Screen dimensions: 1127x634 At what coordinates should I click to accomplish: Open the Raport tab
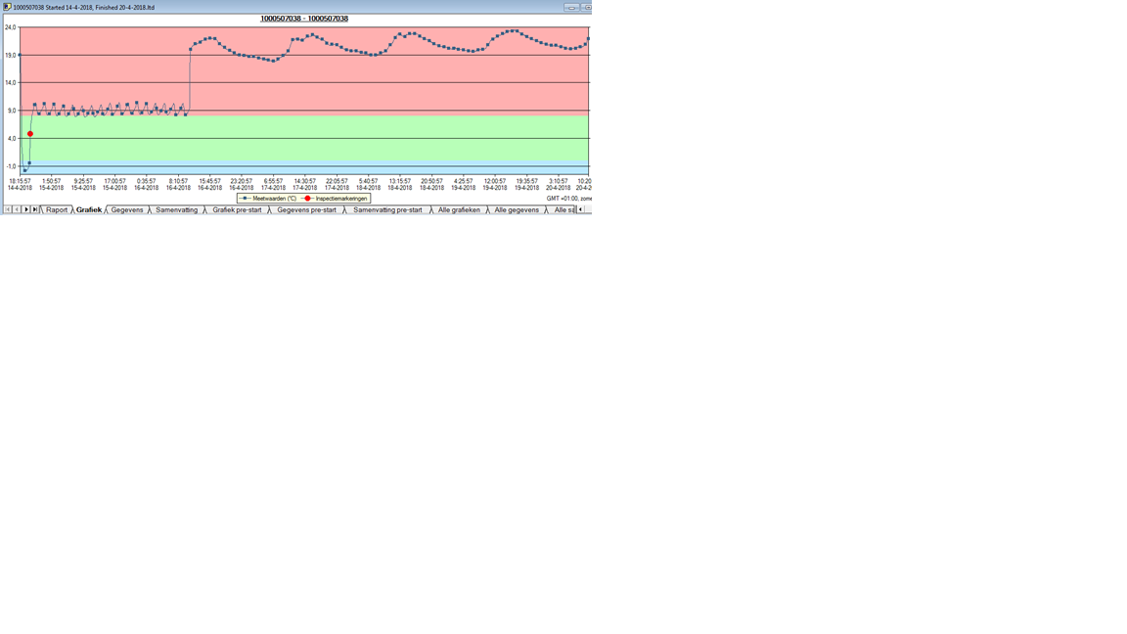coord(57,209)
